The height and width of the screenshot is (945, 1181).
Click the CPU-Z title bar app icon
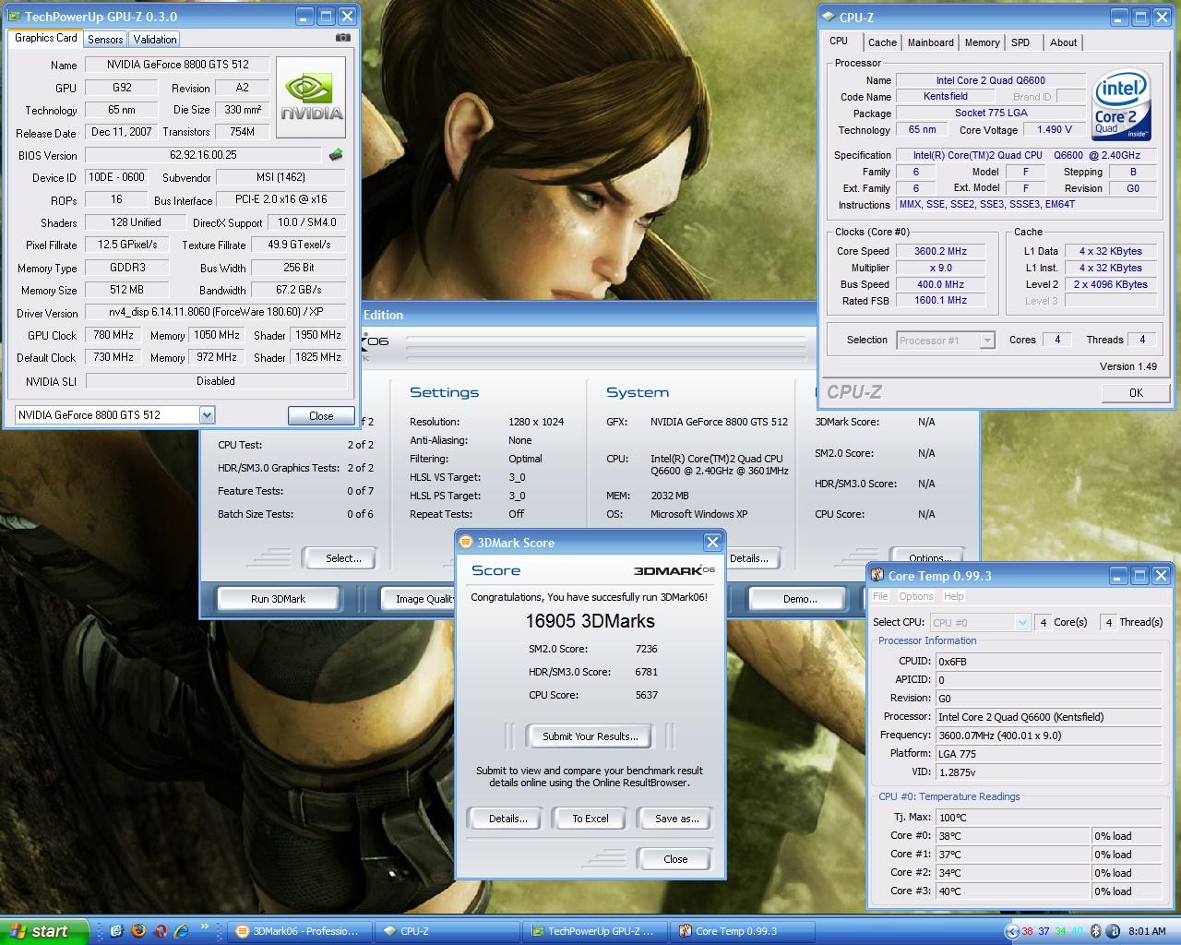click(828, 17)
